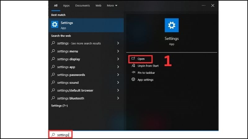The width and height of the screenshot is (248, 139).
Task: Switch to the Documents tab
Action: 82,6
